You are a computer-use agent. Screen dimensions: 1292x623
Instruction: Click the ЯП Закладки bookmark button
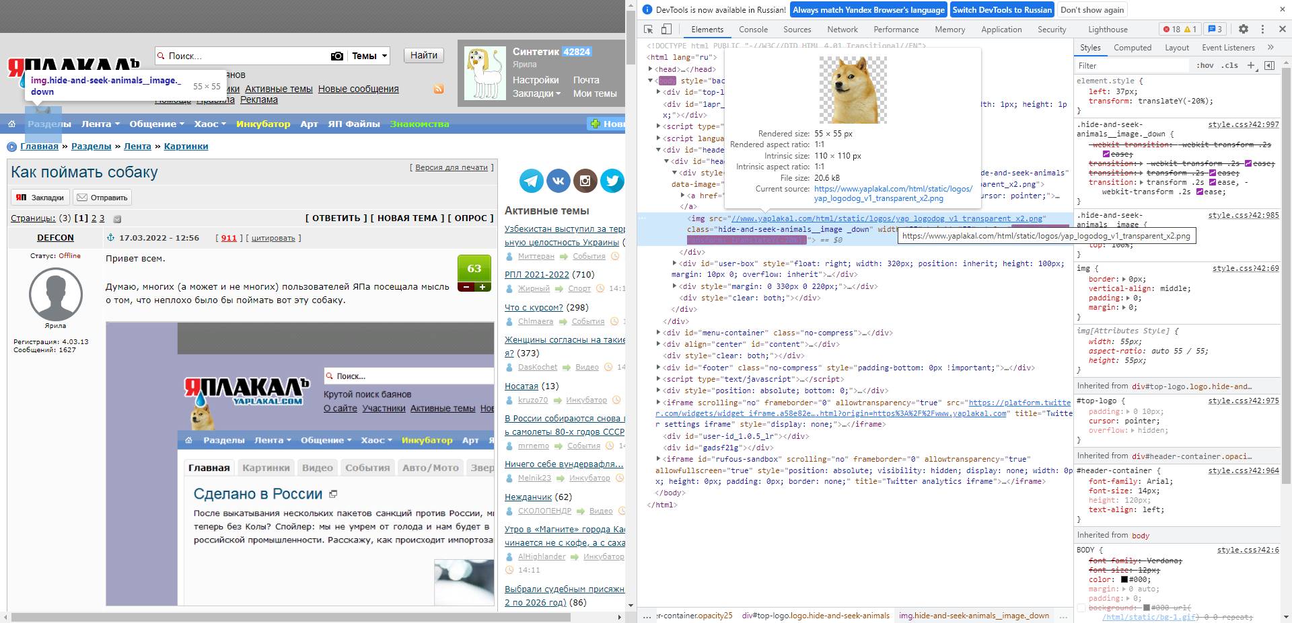pos(40,198)
